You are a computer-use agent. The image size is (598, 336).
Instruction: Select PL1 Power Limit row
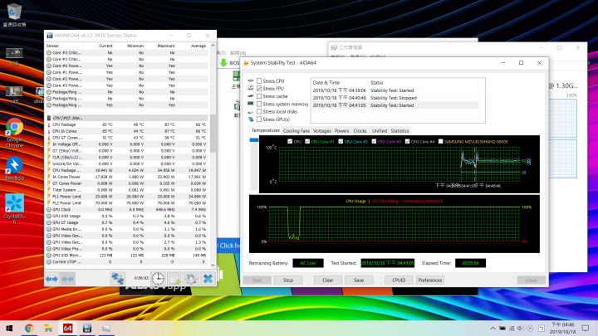coord(126,197)
